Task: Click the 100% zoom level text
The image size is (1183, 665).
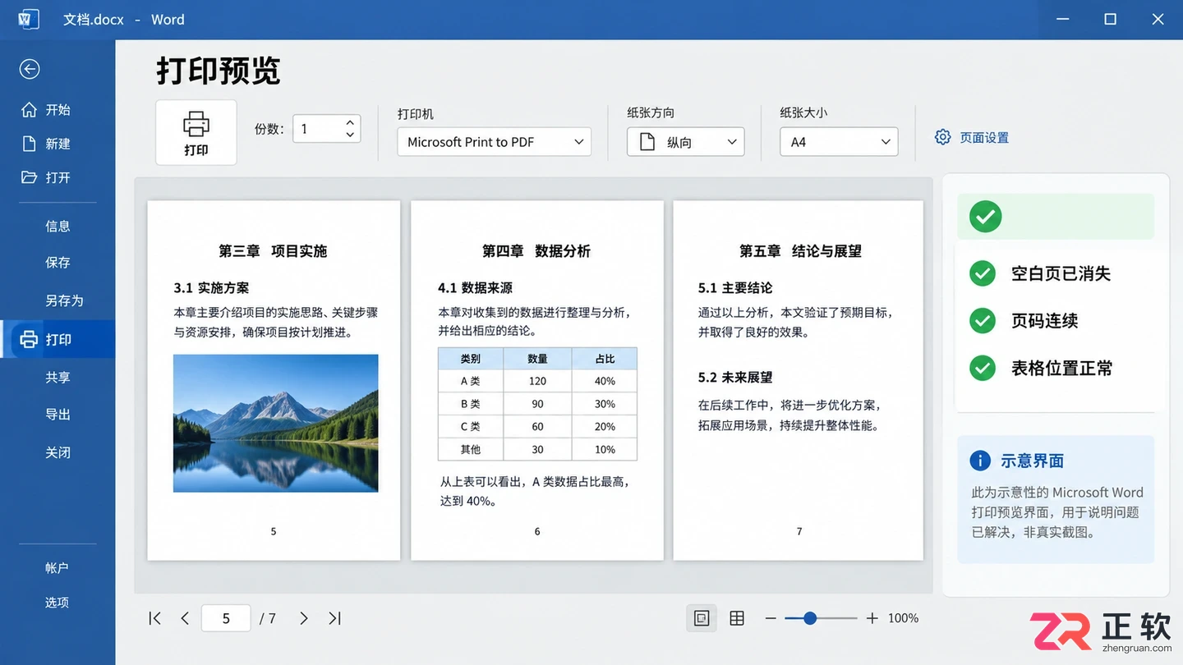Action: 904,618
